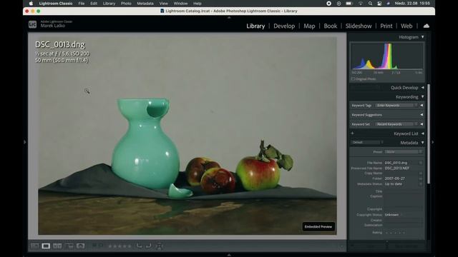
Task: Open Keyword Tags 'Enter Keywords' dropdown
Action: [396, 106]
